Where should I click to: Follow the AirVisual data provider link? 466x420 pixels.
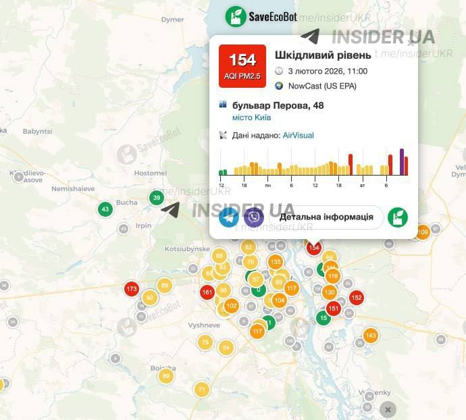[298, 135]
